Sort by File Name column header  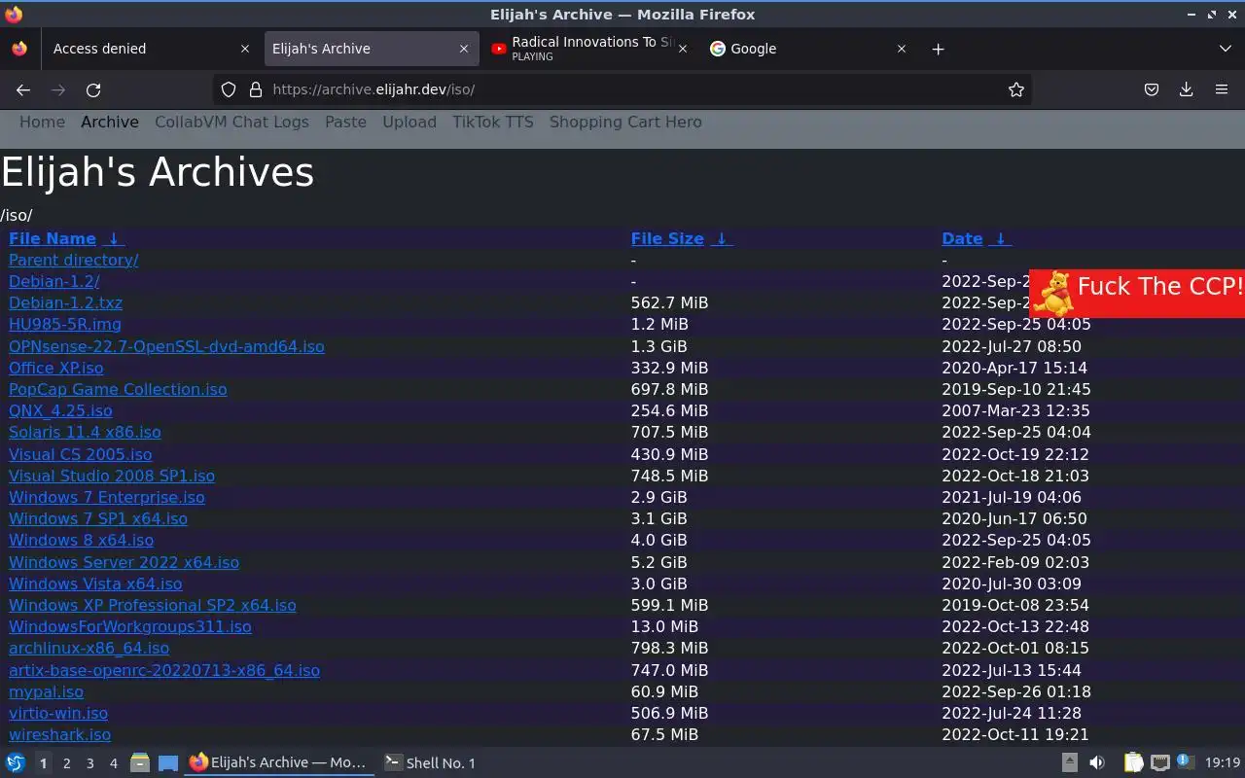[53, 238]
